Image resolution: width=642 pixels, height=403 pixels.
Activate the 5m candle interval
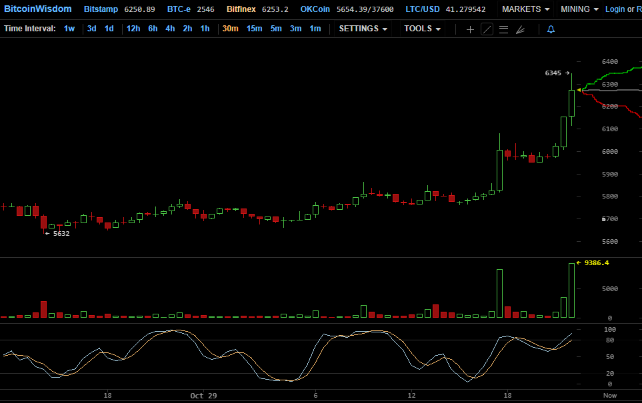click(275, 29)
